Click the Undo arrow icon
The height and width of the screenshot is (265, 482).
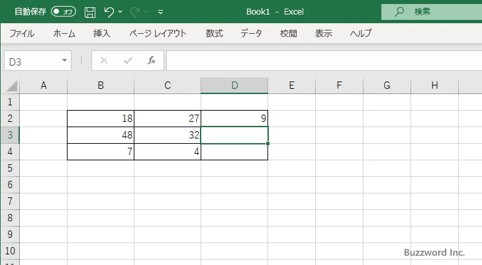109,12
